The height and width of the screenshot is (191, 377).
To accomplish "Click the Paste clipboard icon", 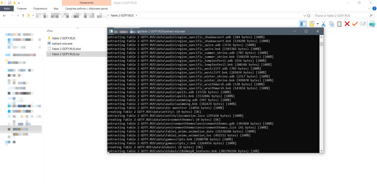I will pos(339,24).
